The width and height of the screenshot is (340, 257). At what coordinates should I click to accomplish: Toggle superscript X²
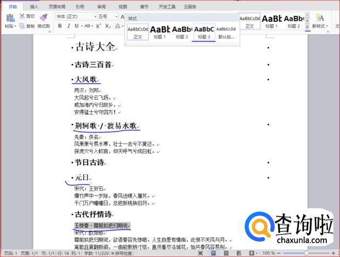coord(98,26)
